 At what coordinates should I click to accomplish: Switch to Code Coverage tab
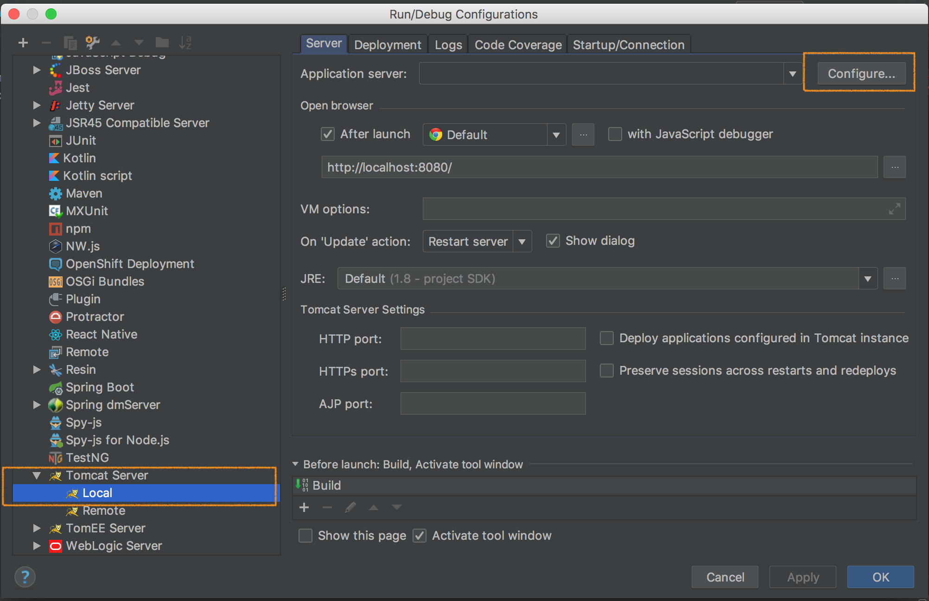pyautogui.click(x=518, y=45)
